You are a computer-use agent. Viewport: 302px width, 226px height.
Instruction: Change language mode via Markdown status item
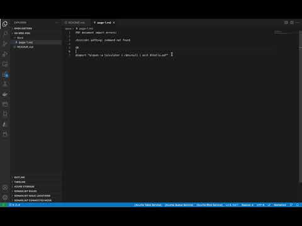280,205
